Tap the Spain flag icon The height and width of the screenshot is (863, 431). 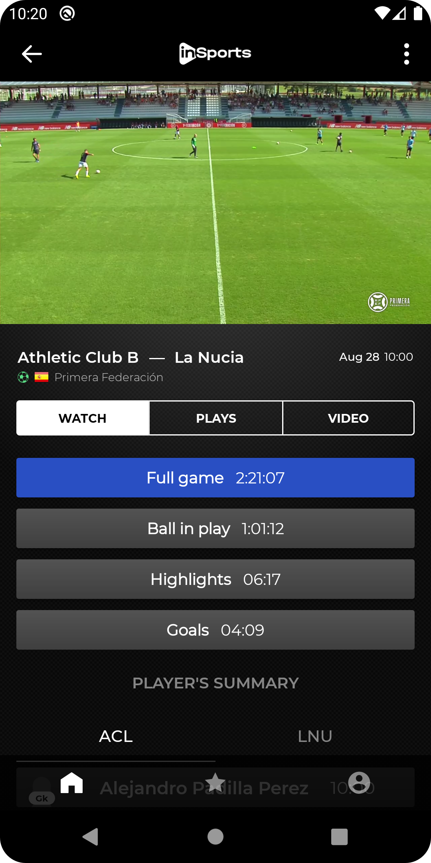point(42,377)
